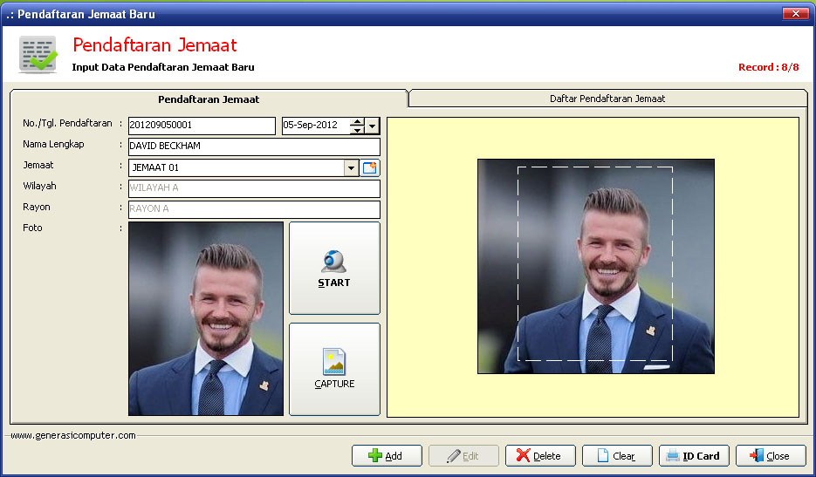Click the Add button with plus icon
Viewport: 816px width, 477px height.
pos(387,455)
